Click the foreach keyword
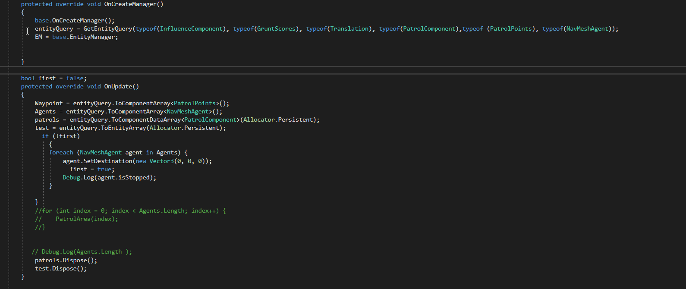 (x=61, y=152)
